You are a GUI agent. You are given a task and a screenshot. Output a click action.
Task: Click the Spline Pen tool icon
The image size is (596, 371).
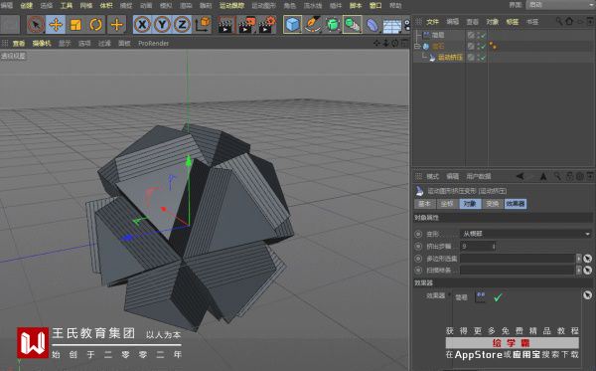click(x=313, y=25)
